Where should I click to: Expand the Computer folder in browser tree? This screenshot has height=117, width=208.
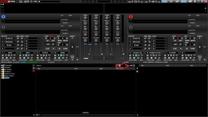pos(2,65)
